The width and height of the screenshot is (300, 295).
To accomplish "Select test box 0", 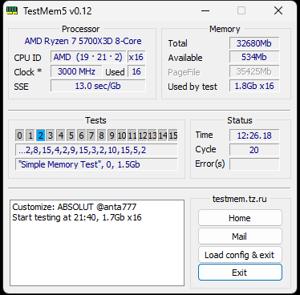I will (19, 135).
